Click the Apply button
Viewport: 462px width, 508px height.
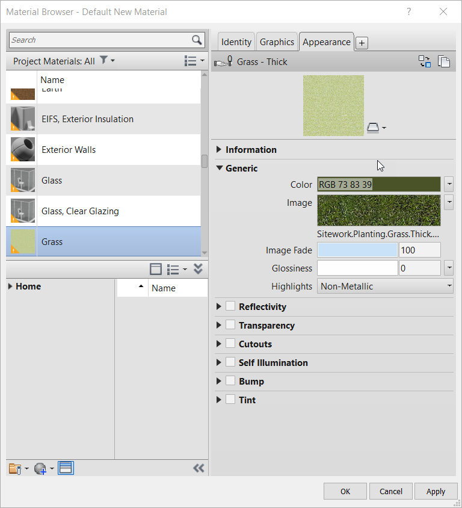(x=436, y=492)
